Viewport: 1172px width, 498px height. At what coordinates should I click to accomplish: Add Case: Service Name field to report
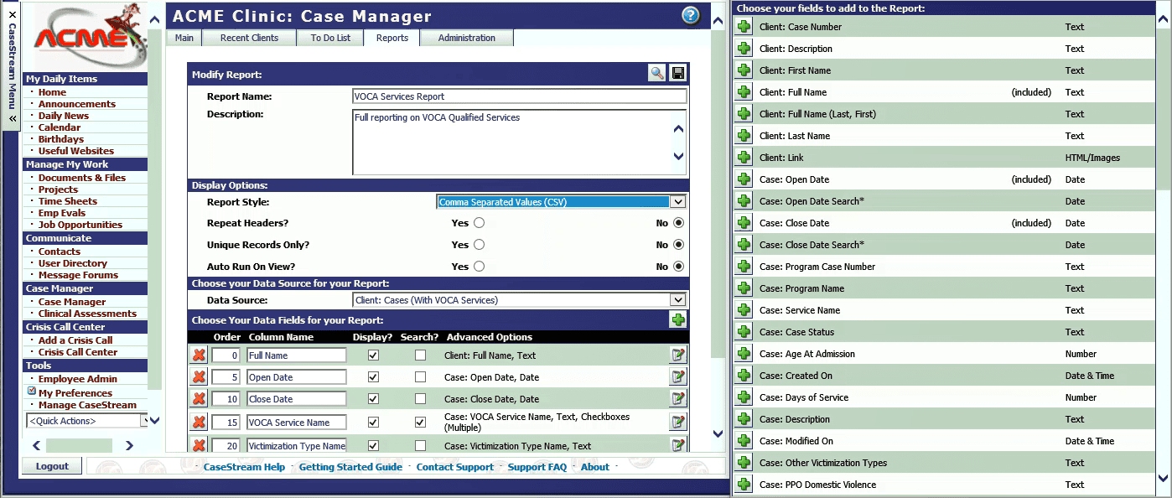coord(744,310)
